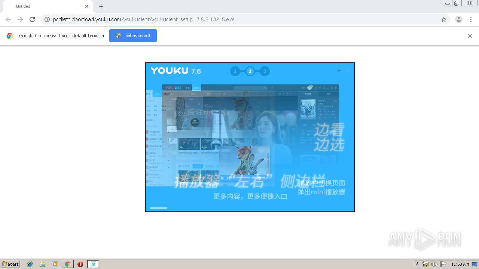Dismiss the default browser infobar

point(470,36)
